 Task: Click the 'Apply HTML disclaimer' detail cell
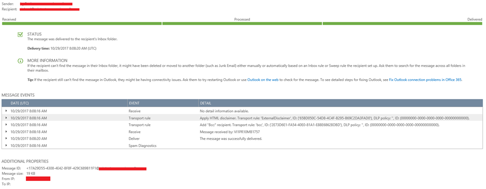tap(335, 118)
